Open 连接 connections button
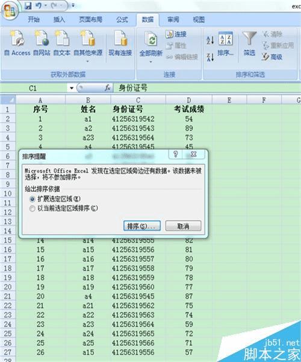This screenshot has height=362, width=301. [x=176, y=34]
